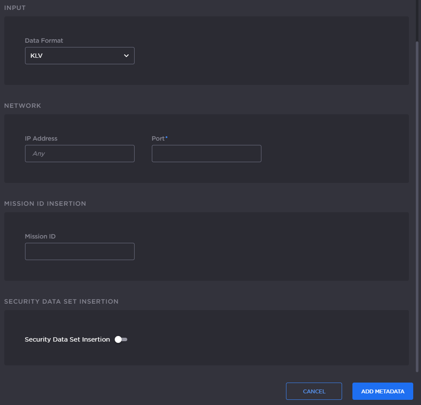The height and width of the screenshot is (405, 421).
Task: Click the Port field label
Action: pyautogui.click(x=158, y=138)
